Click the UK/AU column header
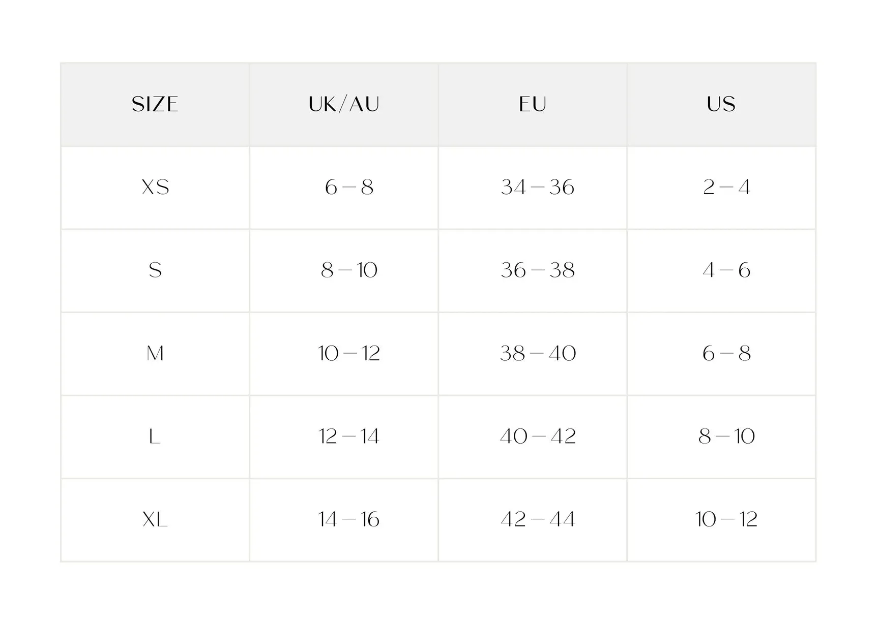Viewport: 879px width, 623px height. tap(344, 104)
